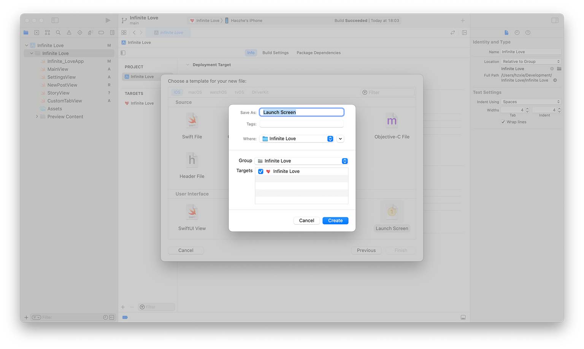Click the editor options swap icon
The width and height of the screenshot is (584, 349).
pos(453,33)
